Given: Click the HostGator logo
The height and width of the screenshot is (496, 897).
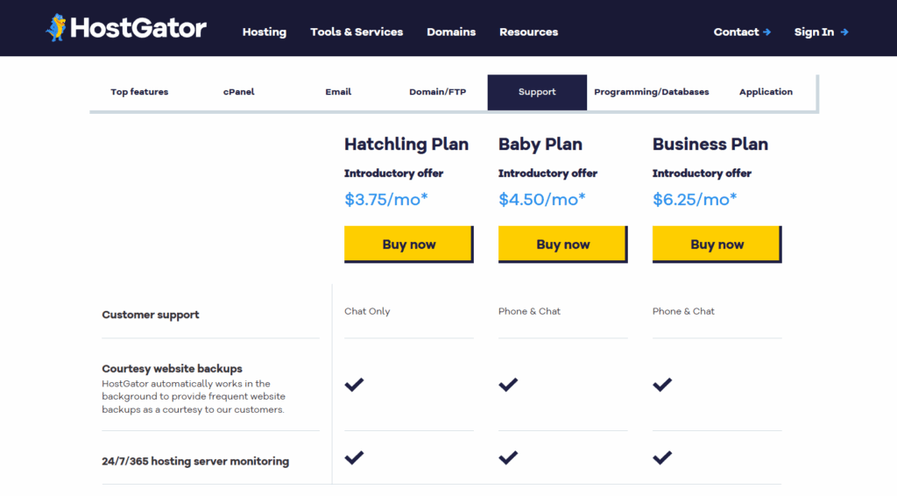Looking at the screenshot, I should [x=126, y=29].
